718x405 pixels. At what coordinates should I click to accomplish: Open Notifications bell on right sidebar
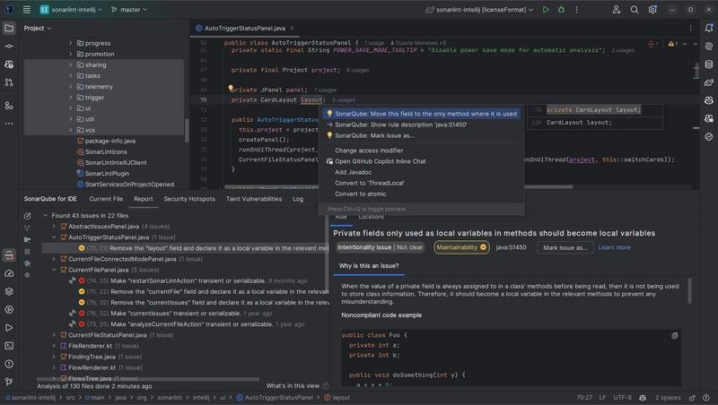click(x=709, y=28)
